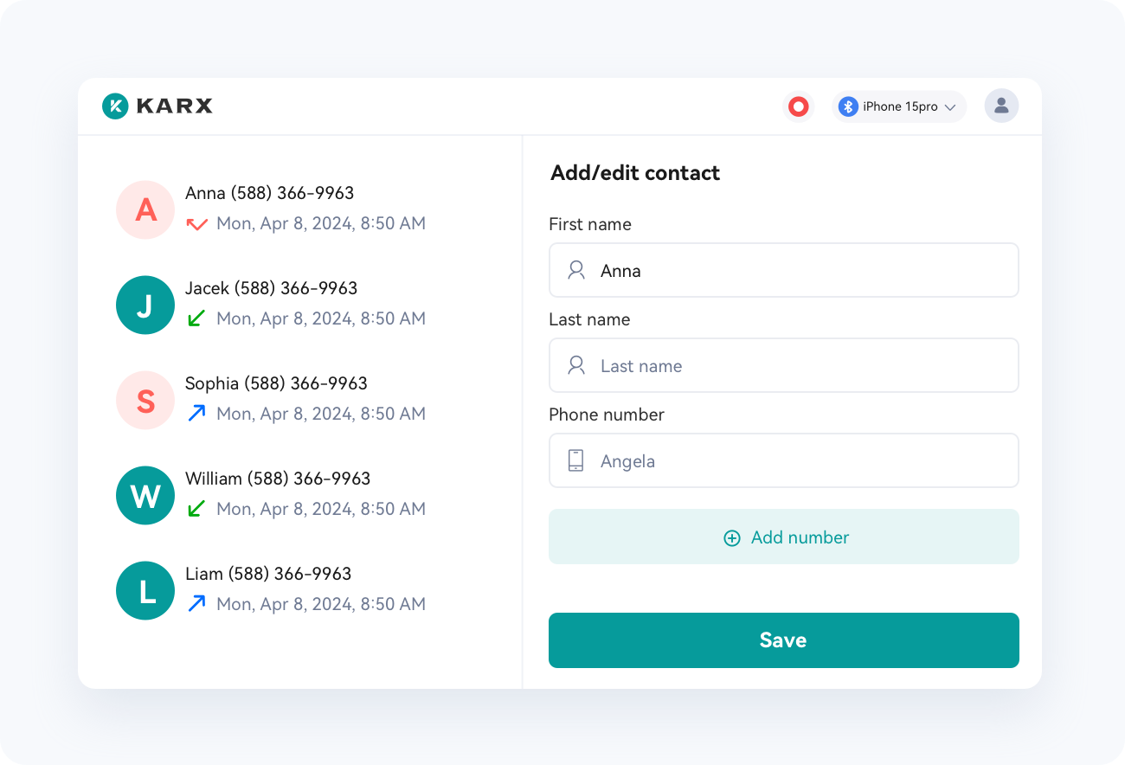Click Jacek's green incoming call arrow
Viewport: 1125px width, 765px height.
tap(196, 318)
